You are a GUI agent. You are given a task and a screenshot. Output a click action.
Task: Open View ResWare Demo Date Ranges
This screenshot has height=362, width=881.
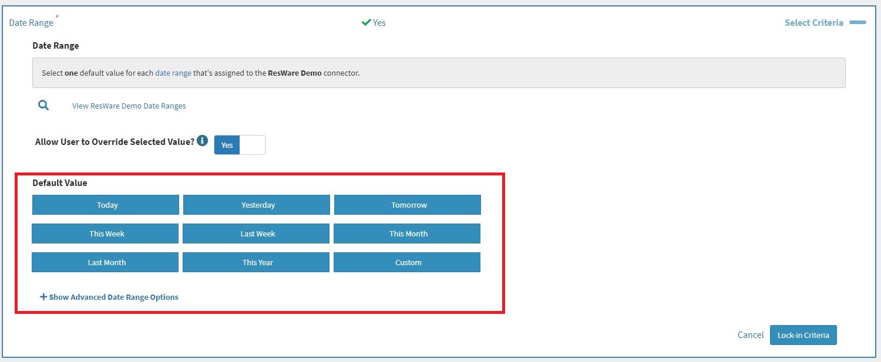pyautogui.click(x=129, y=106)
